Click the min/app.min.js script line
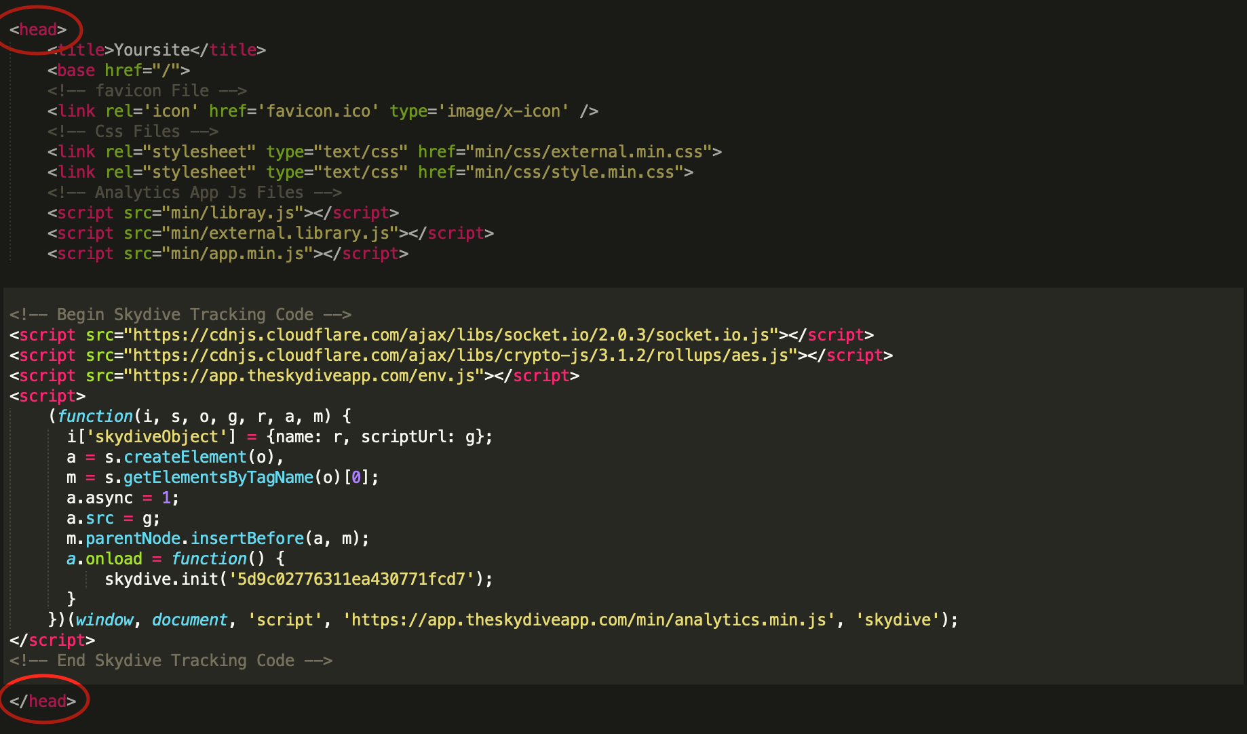The width and height of the screenshot is (1247, 734). pyautogui.click(x=228, y=253)
